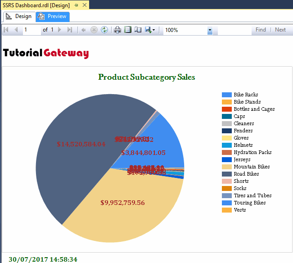Click the Road Bikes legend swatch
Viewport: 293px width, 263px height.
click(227, 174)
